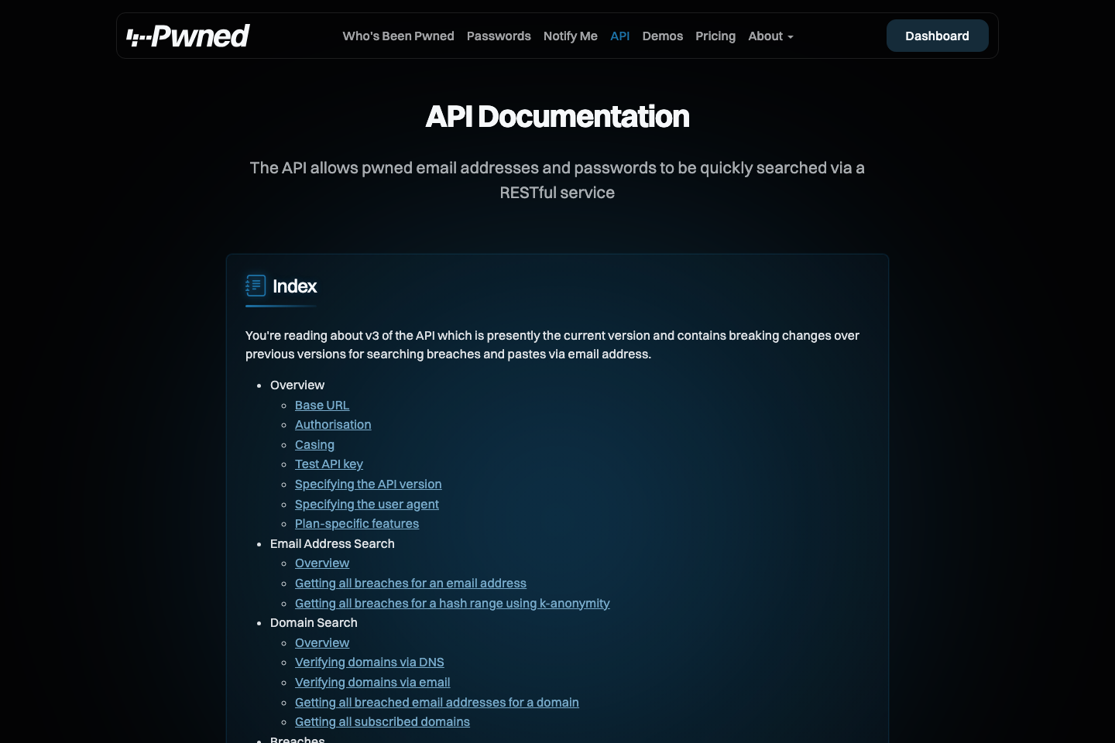The image size is (1115, 743).
Task: Click Verifying domains via DNS
Action: (369, 662)
